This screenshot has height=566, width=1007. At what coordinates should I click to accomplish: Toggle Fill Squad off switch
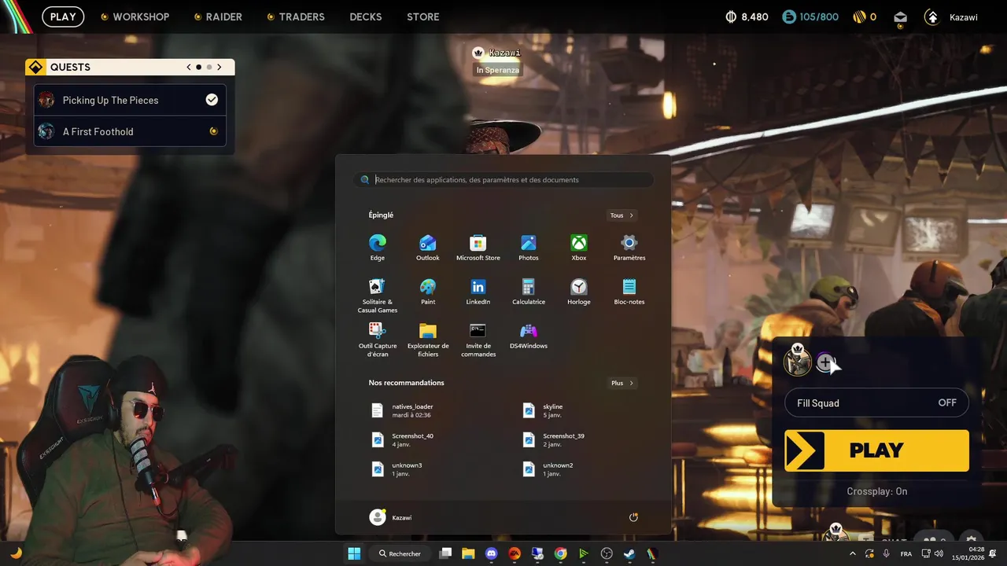pos(876,403)
